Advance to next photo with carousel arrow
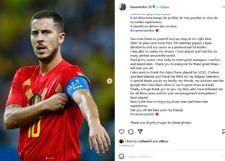This screenshot has width=225, height=161. (109, 81)
